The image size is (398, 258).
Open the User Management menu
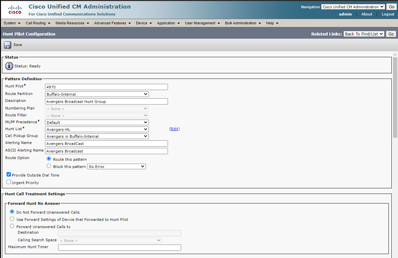pyautogui.click(x=202, y=23)
